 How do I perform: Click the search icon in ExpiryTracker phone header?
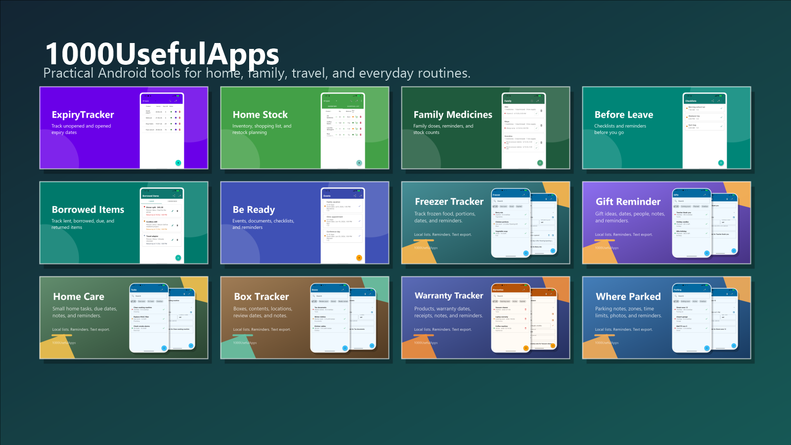[170, 101]
